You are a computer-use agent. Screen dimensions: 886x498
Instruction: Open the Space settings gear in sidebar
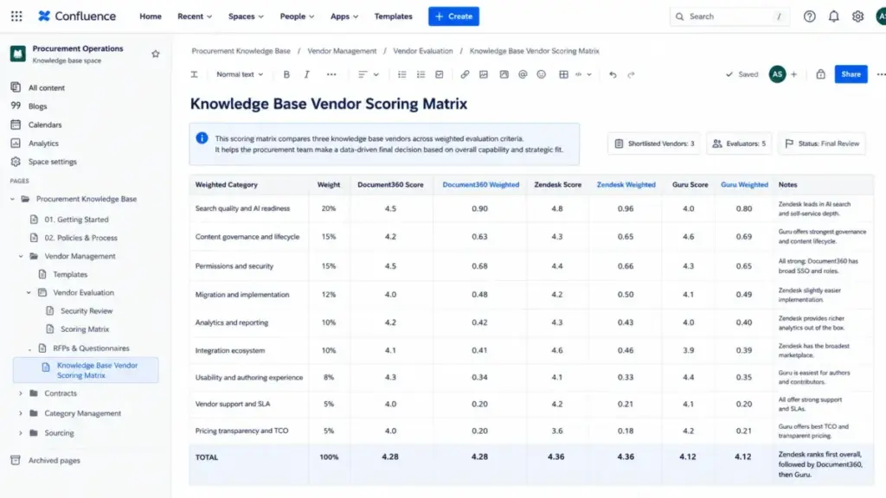(16, 162)
